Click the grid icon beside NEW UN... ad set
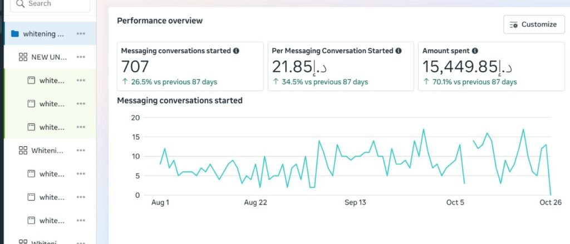The image size is (570, 244). point(23,57)
